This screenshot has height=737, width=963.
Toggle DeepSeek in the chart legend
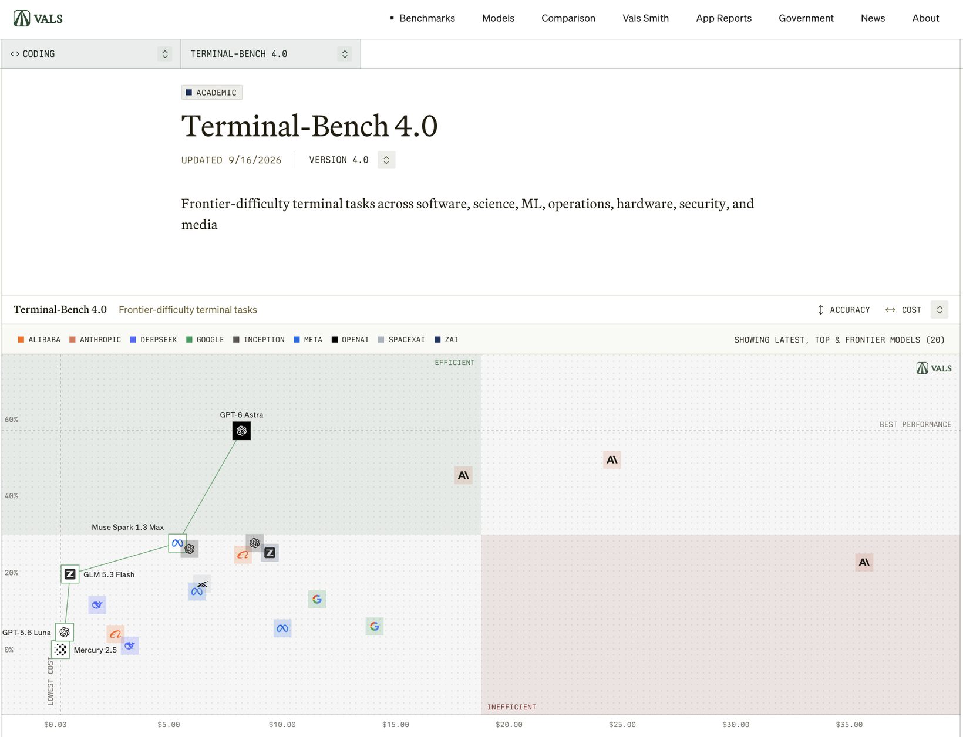(153, 340)
